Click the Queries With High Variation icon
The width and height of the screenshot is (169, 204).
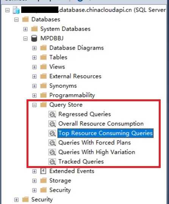(x=52, y=152)
